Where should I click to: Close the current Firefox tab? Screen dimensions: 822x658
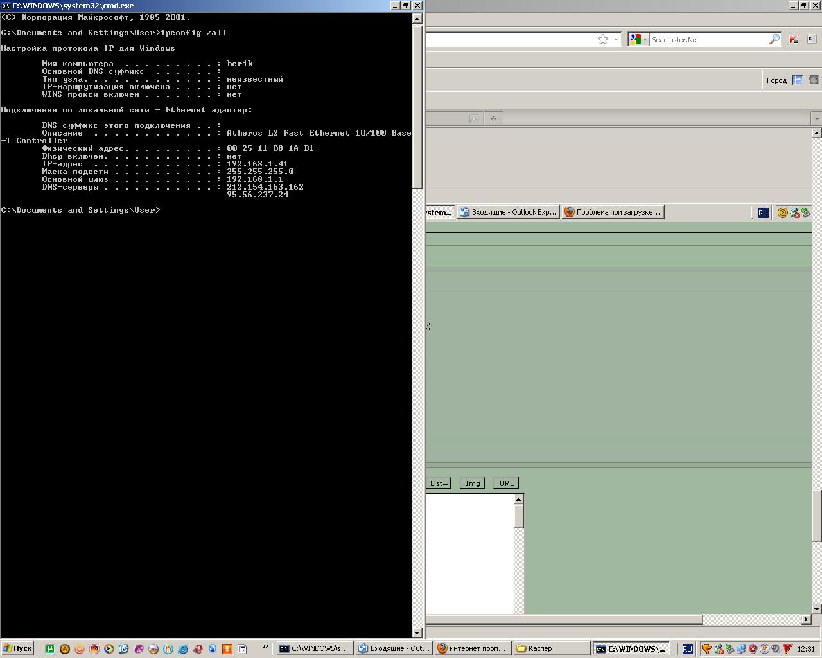tap(474, 118)
